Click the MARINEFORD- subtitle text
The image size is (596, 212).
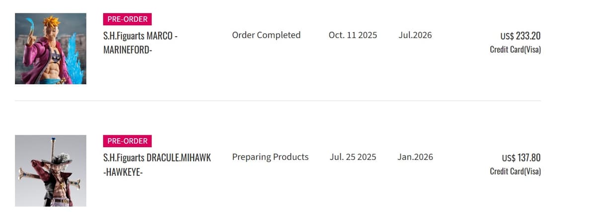[x=127, y=50]
